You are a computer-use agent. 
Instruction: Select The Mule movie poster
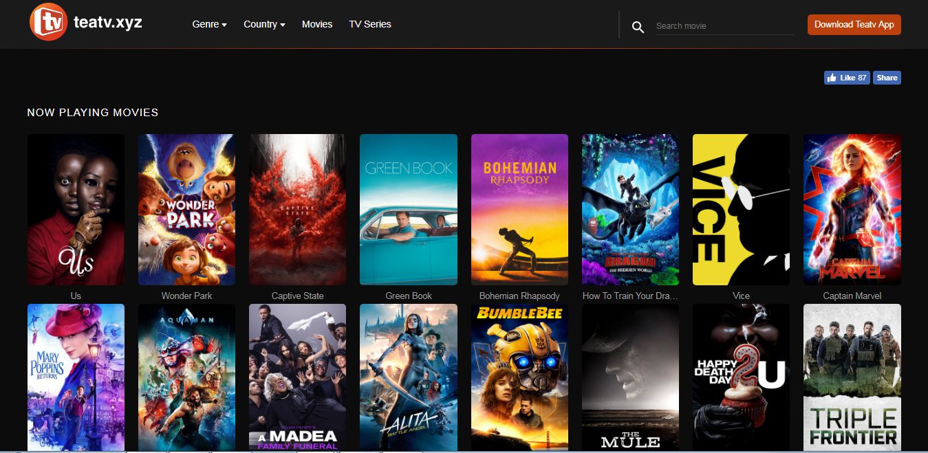pos(630,377)
